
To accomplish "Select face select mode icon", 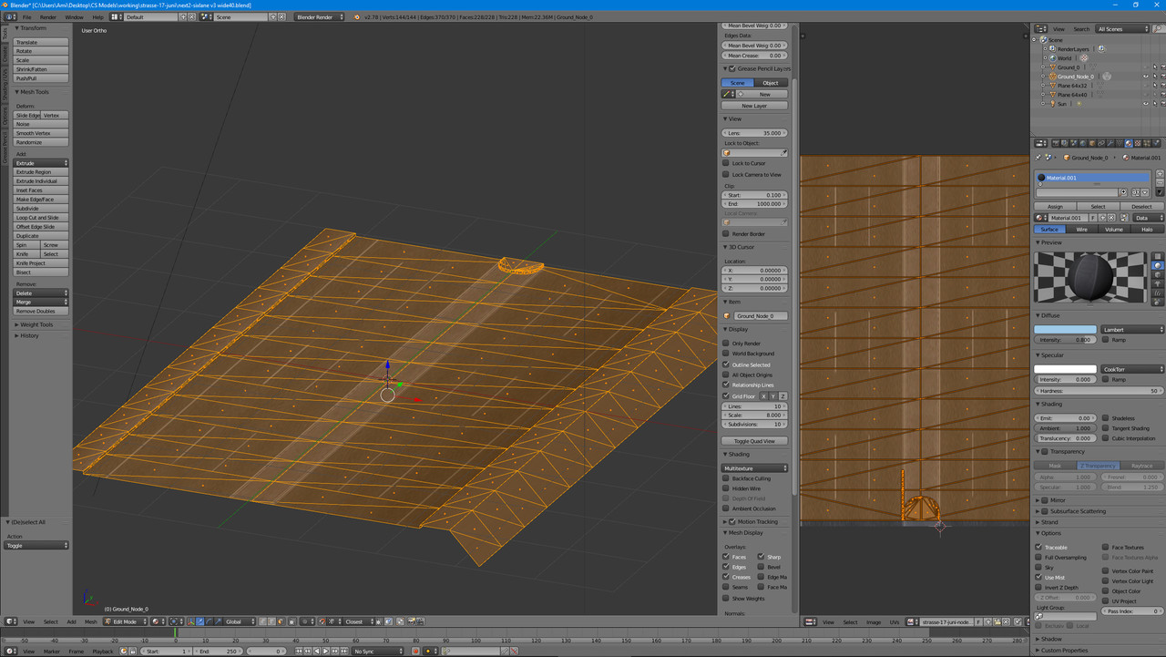I will point(281,621).
